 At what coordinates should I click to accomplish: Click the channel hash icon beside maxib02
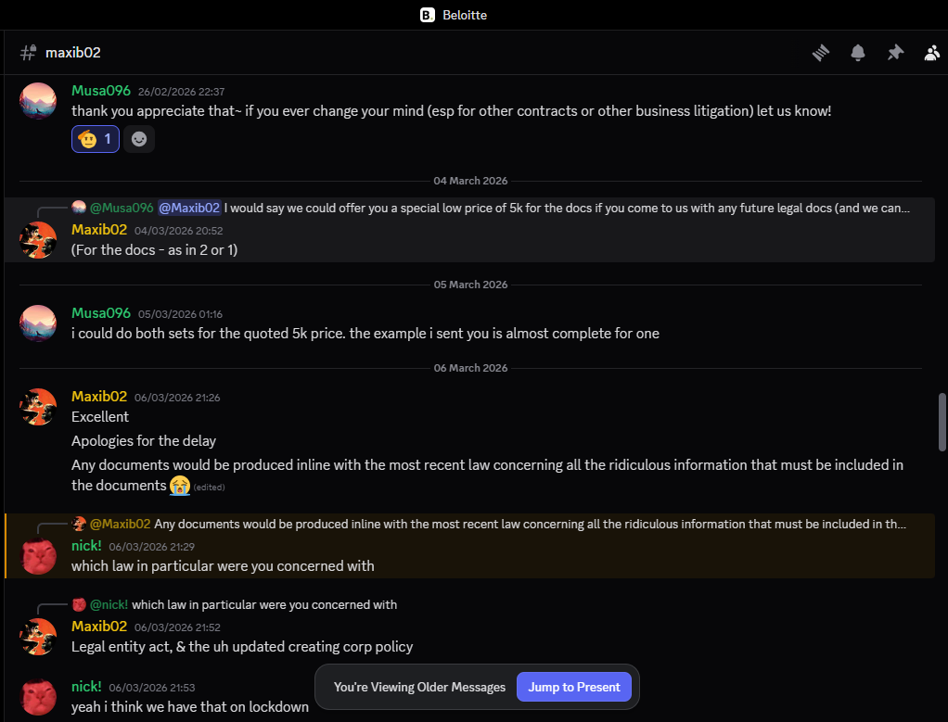(x=28, y=53)
